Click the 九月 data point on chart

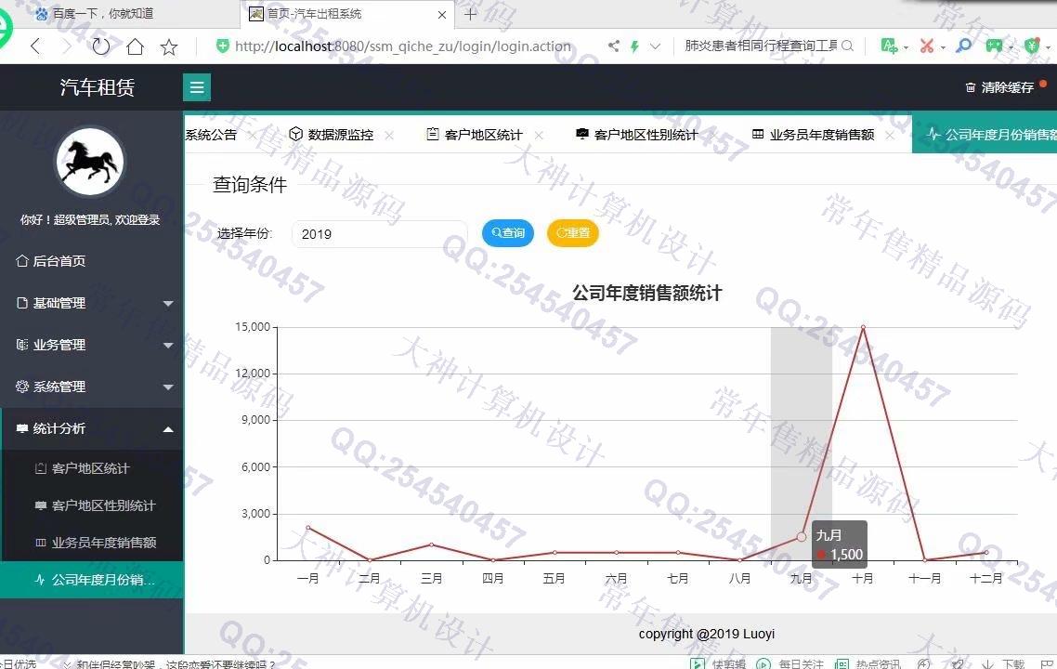801,537
